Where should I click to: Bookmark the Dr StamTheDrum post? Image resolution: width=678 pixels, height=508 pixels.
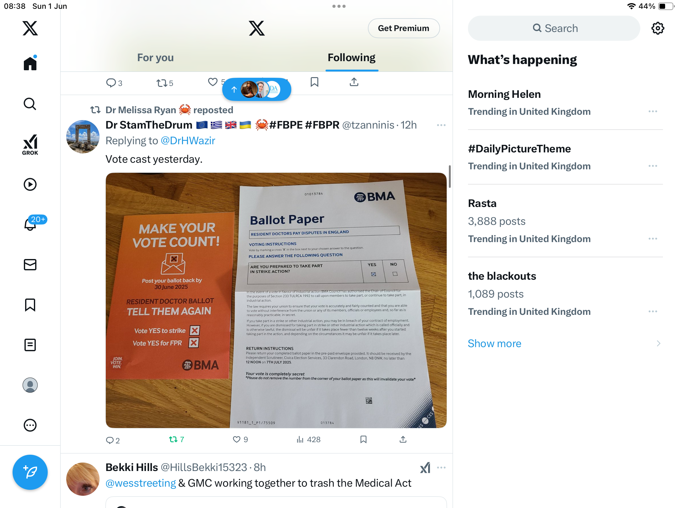[x=363, y=440]
